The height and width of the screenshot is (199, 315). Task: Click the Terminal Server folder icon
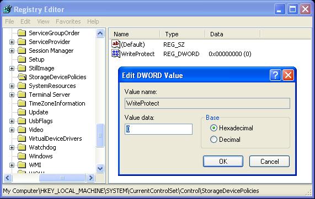(x=22, y=95)
